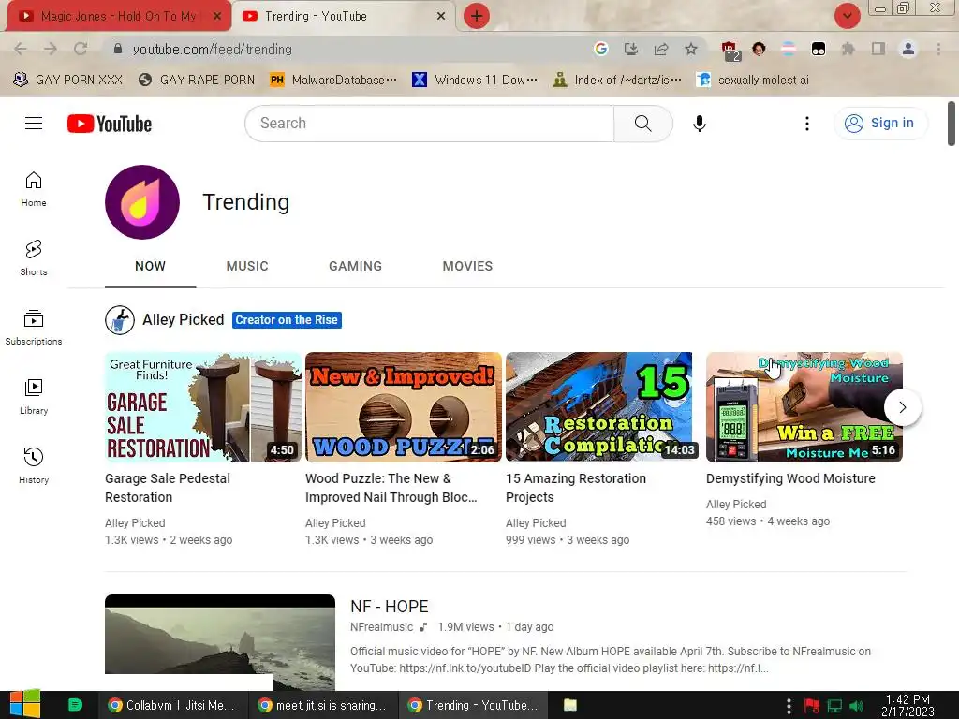Click 'Demystifying Wood Moisture' title text
This screenshot has width=959, height=719.
coord(790,478)
